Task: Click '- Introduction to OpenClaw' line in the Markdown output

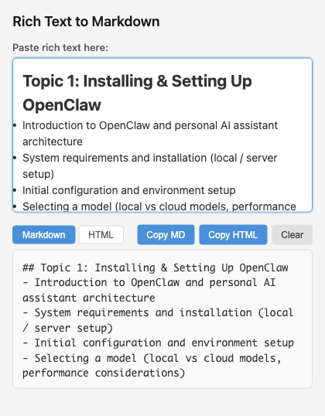Action: click(x=149, y=290)
